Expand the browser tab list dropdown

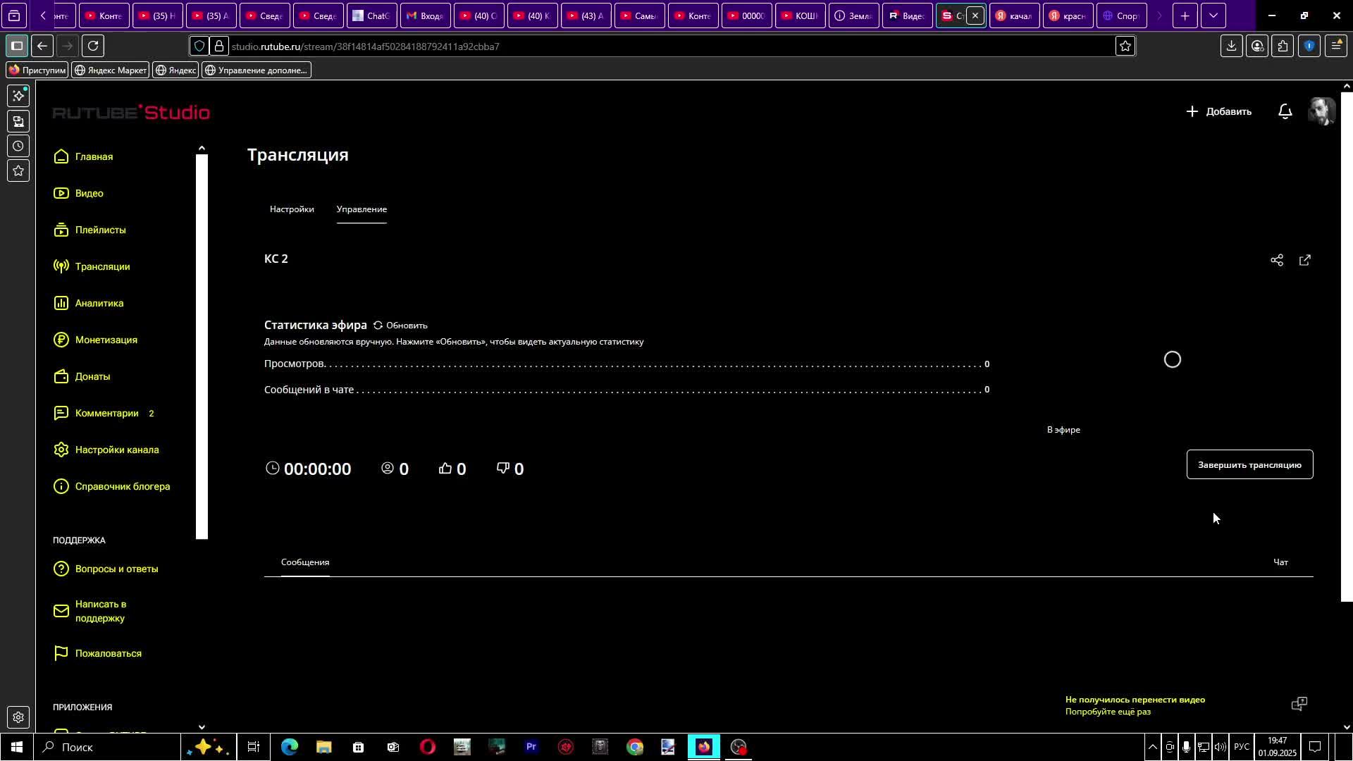click(x=1213, y=16)
